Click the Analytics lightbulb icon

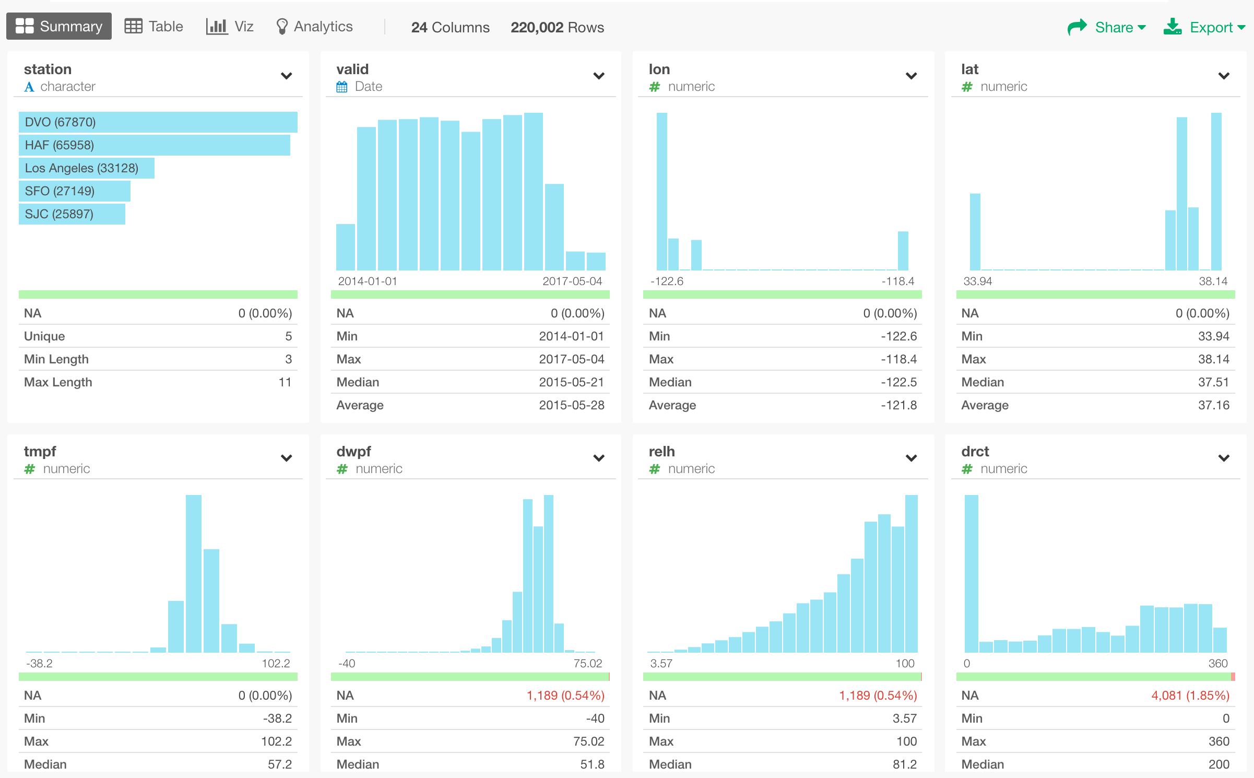click(x=282, y=25)
